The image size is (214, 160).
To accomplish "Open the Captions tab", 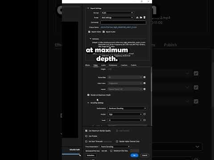I will pyautogui.click(x=124, y=65).
